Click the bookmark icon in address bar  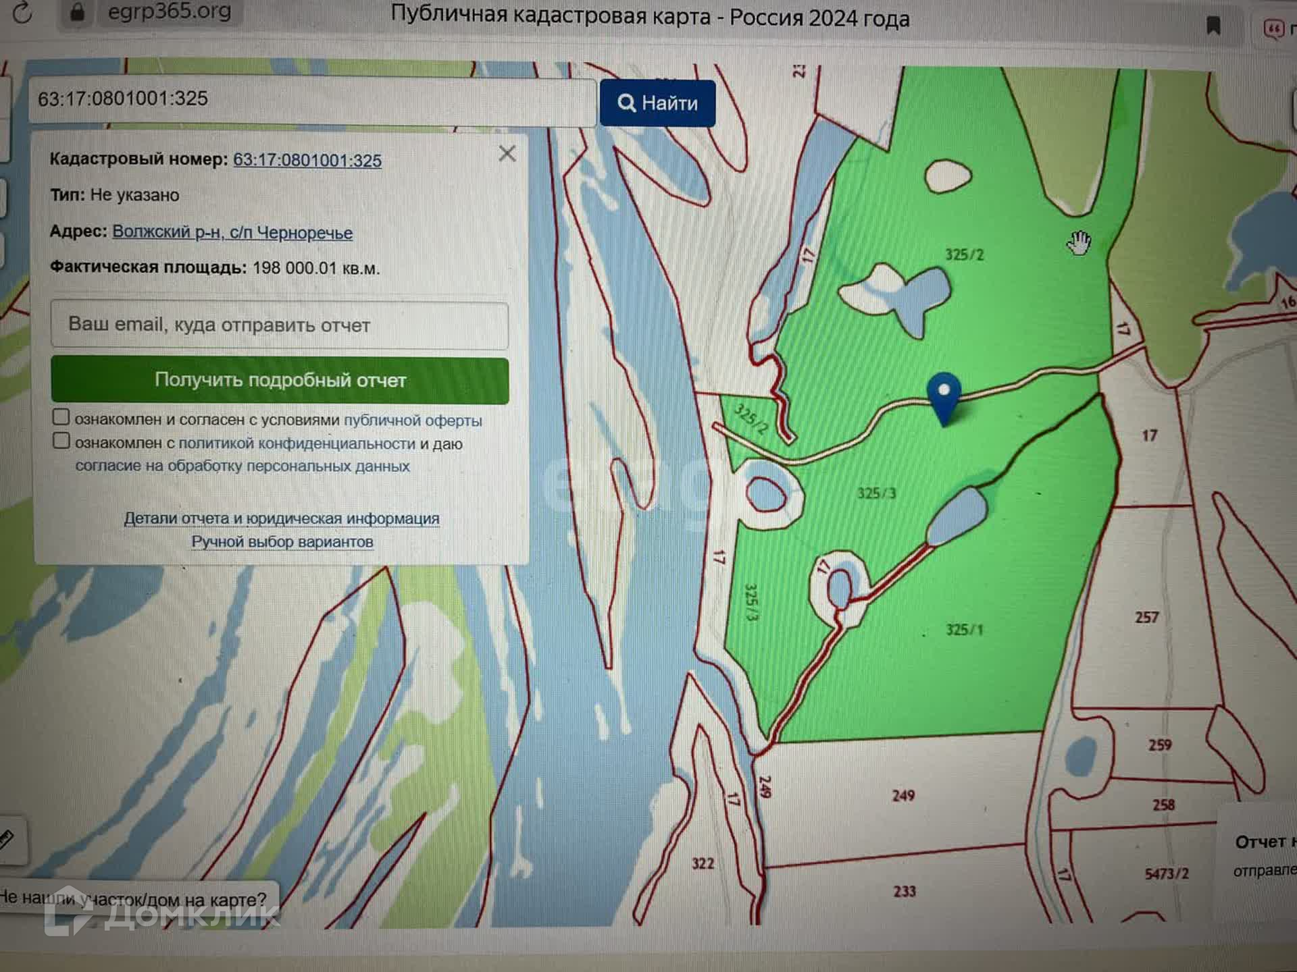1213,26
